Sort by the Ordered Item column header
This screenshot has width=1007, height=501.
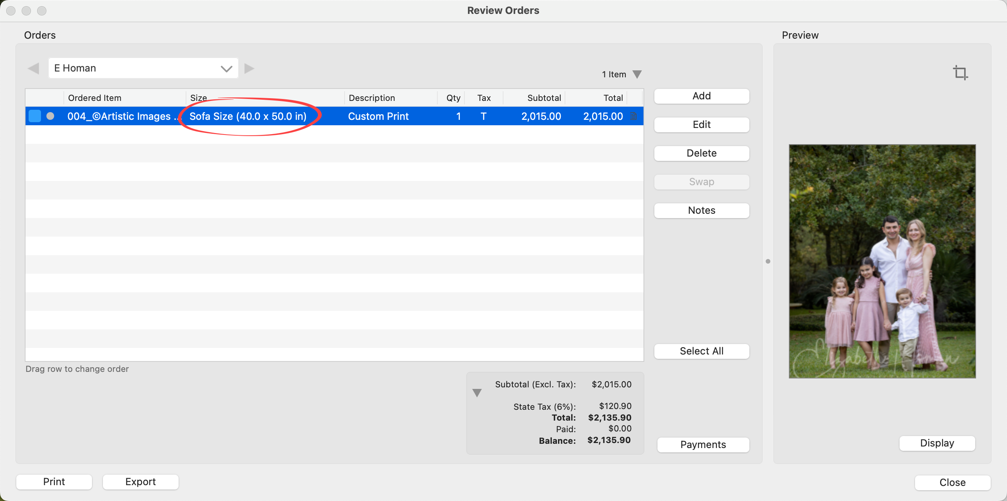coord(95,98)
